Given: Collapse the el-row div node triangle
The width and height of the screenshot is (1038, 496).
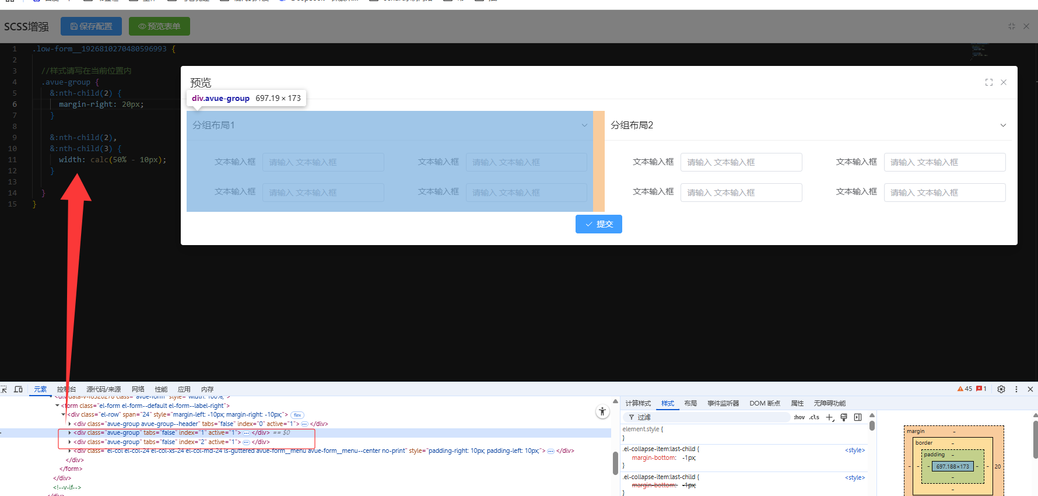Looking at the screenshot, I should pos(63,414).
